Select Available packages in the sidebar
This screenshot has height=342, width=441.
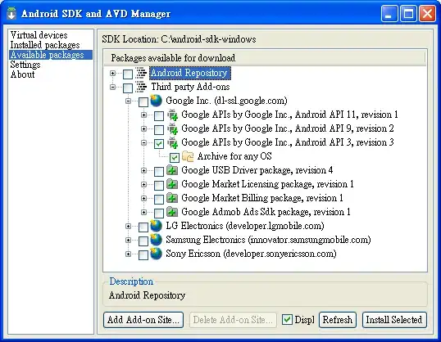coord(51,55)
